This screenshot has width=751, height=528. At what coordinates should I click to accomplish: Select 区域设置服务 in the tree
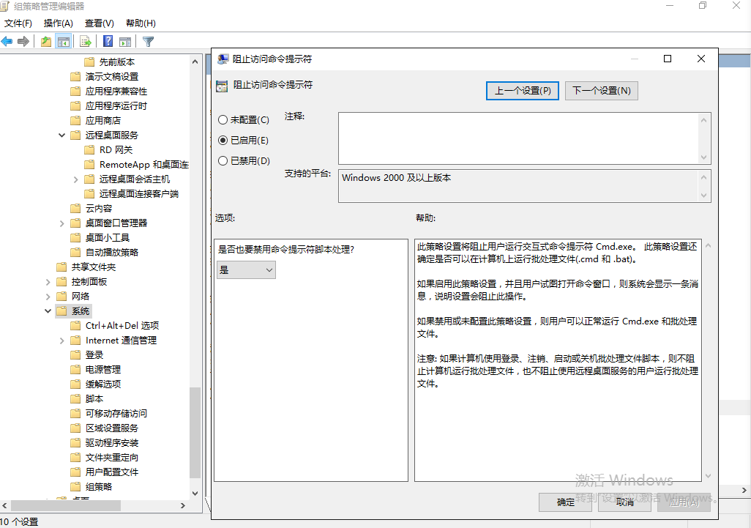pyautogui.click(x=112, y=428)
